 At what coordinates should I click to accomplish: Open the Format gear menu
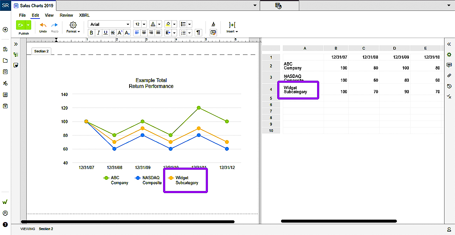coord(73,25)
